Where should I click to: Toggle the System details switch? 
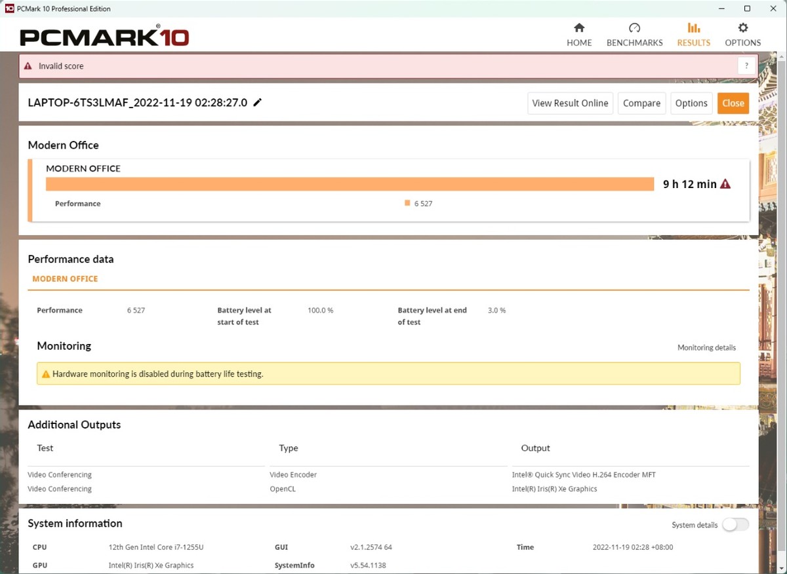coord(735,525)
